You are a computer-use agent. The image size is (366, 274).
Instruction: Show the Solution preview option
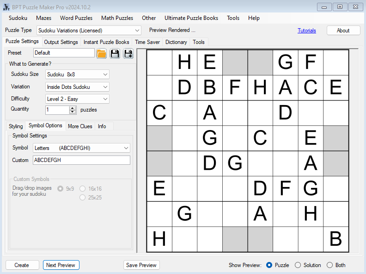point(298,265)
